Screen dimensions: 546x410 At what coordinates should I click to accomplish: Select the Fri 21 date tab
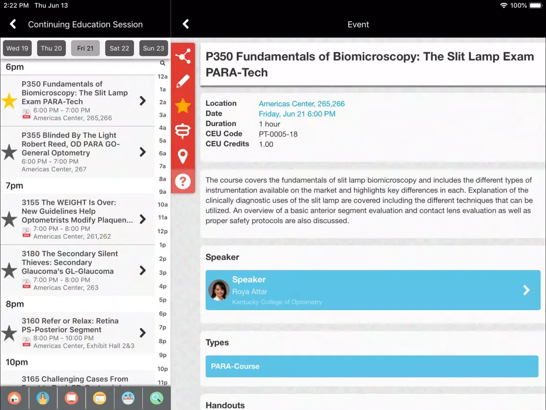86,48
